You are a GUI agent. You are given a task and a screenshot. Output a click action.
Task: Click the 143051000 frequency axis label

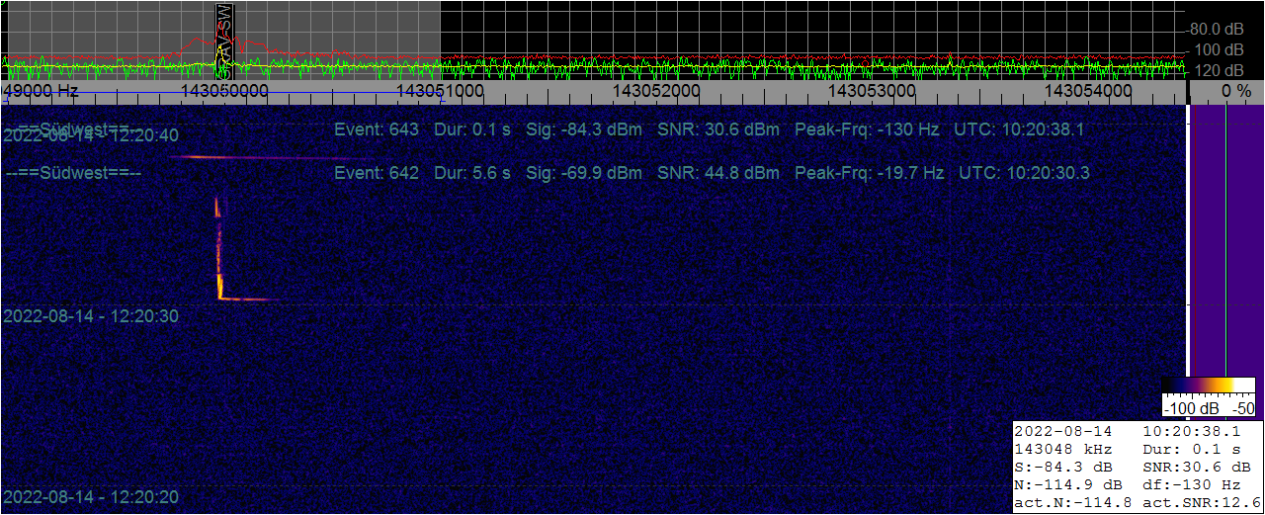pos(440,90)
